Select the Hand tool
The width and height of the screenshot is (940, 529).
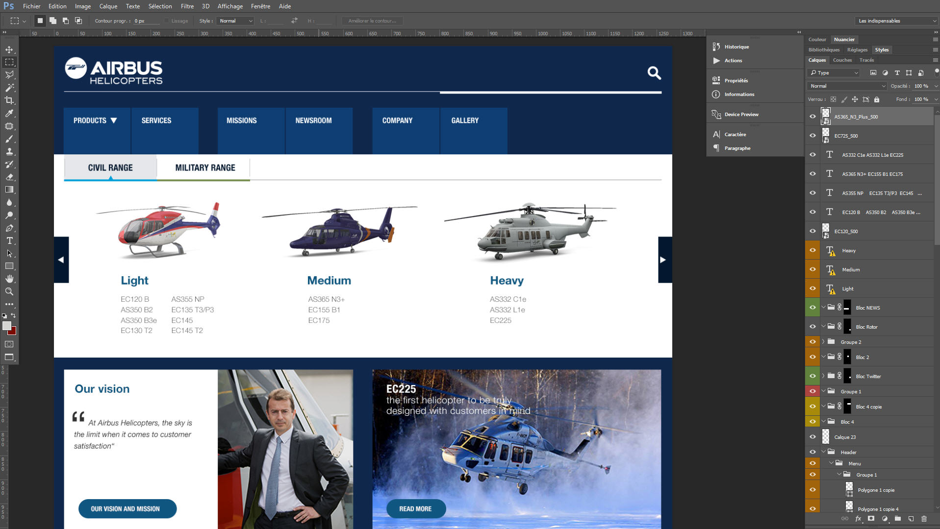(x=9, y=279)
